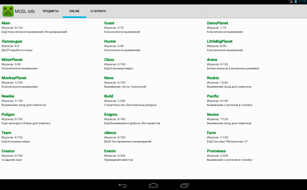Choose the Events server
Viewport: 307px width, 190px height.
coord(110,151)
